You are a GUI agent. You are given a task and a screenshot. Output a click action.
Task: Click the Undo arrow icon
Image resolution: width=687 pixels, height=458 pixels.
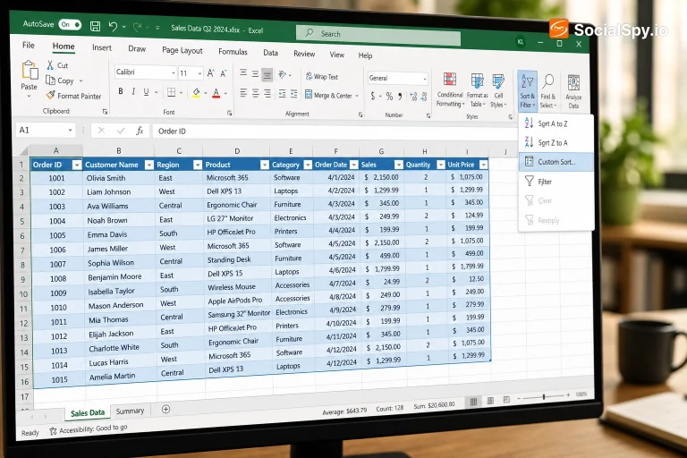[113, 27]
